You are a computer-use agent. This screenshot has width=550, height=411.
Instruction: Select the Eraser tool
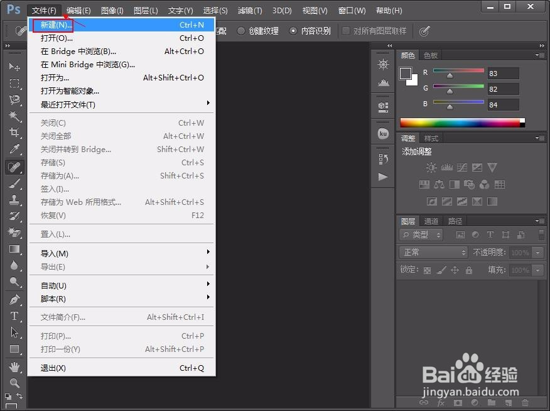pos(14,233)
